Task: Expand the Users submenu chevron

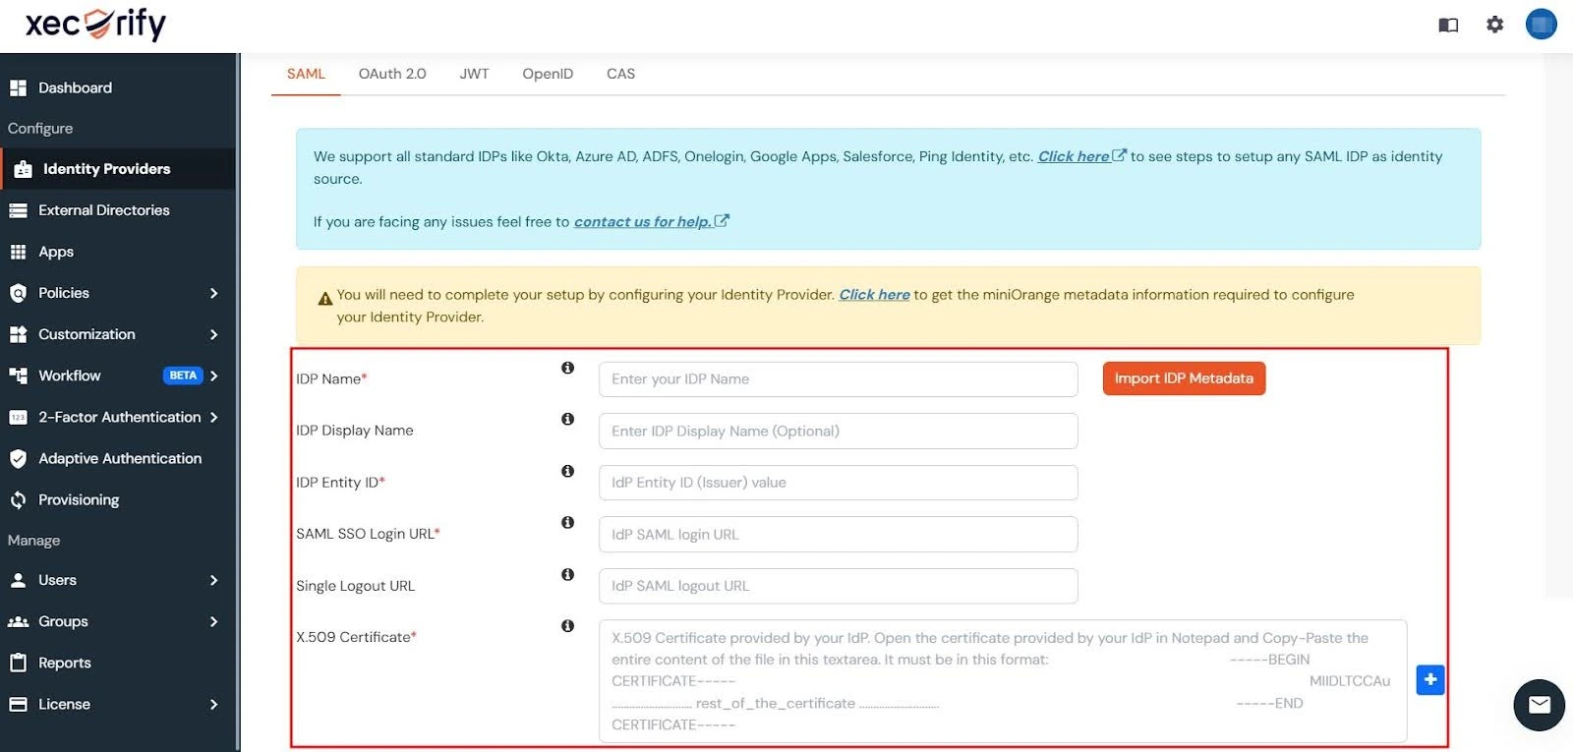Action: pos(213,580)
